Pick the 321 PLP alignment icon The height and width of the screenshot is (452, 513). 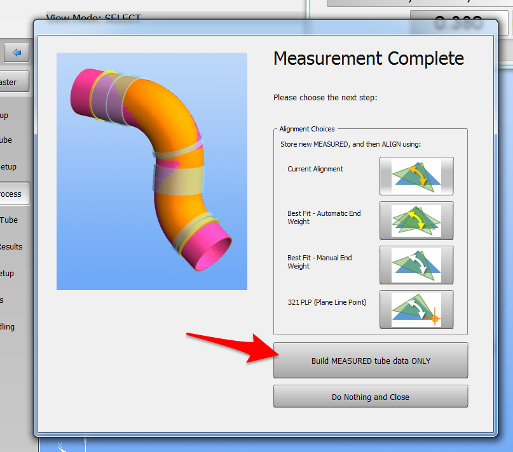tap(416, 309)
